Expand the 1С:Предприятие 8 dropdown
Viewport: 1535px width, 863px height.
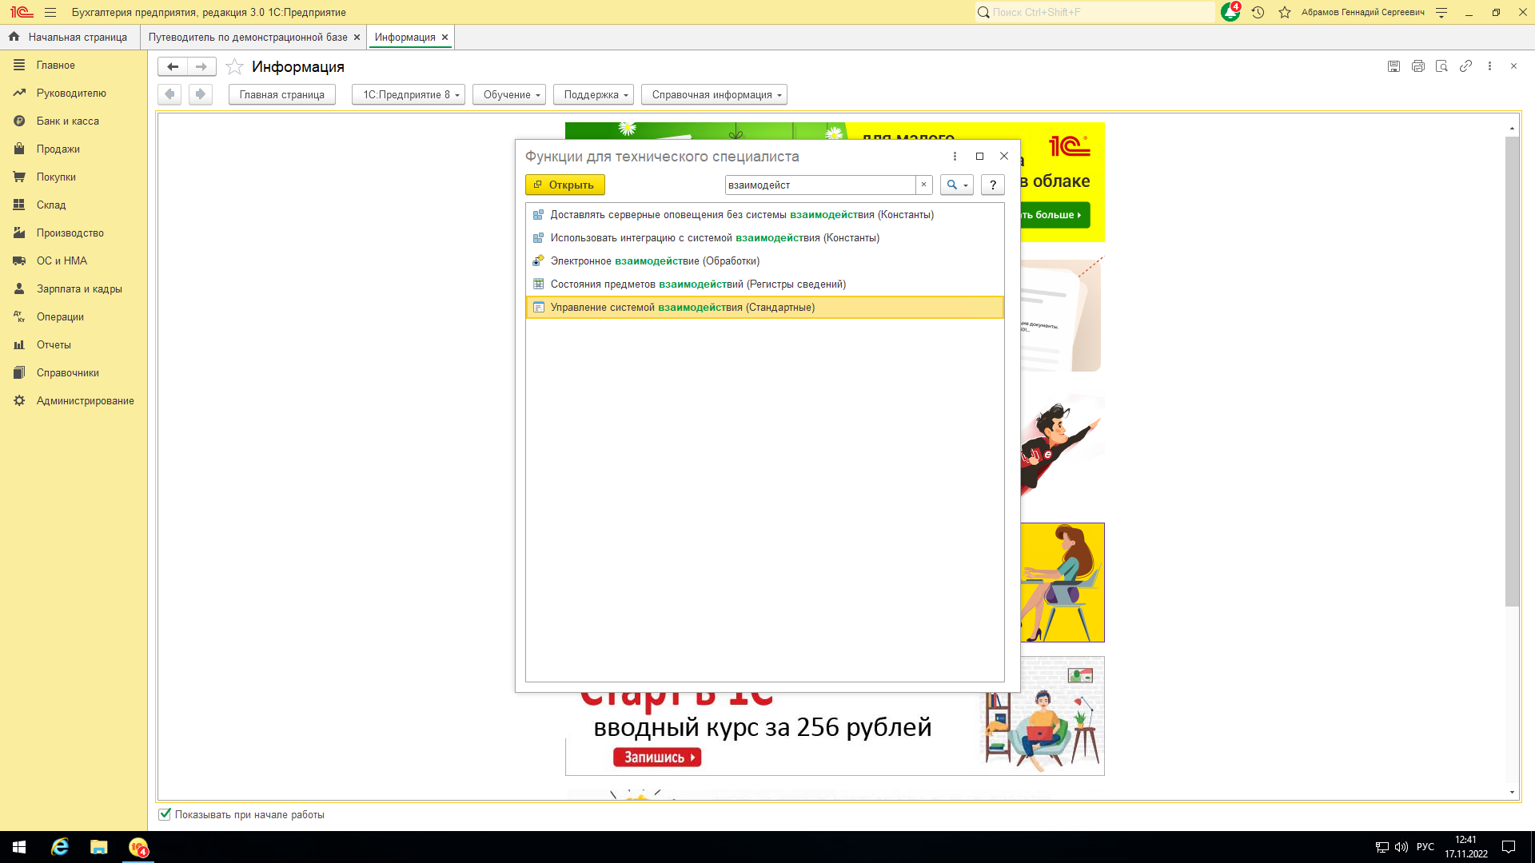[x=409, y=94]
